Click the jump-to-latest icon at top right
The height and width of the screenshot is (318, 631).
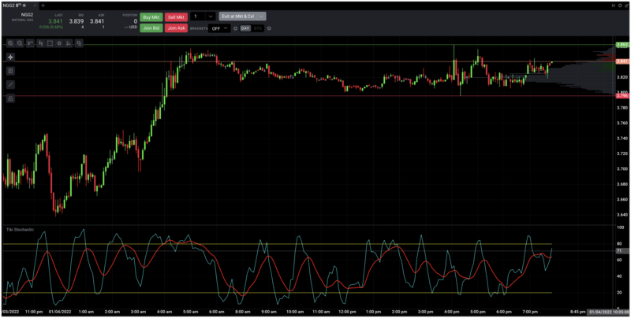coord(614,6)
